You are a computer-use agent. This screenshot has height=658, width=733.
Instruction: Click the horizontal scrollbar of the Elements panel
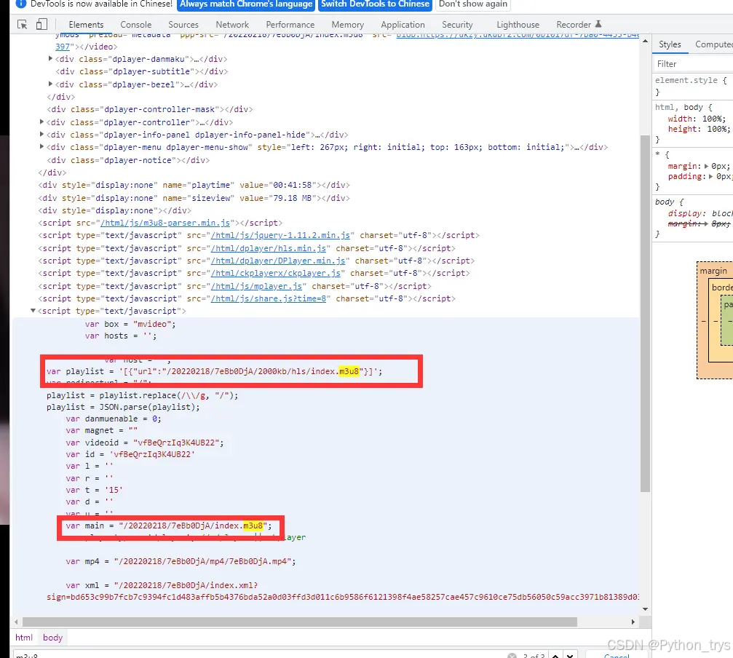300,622
